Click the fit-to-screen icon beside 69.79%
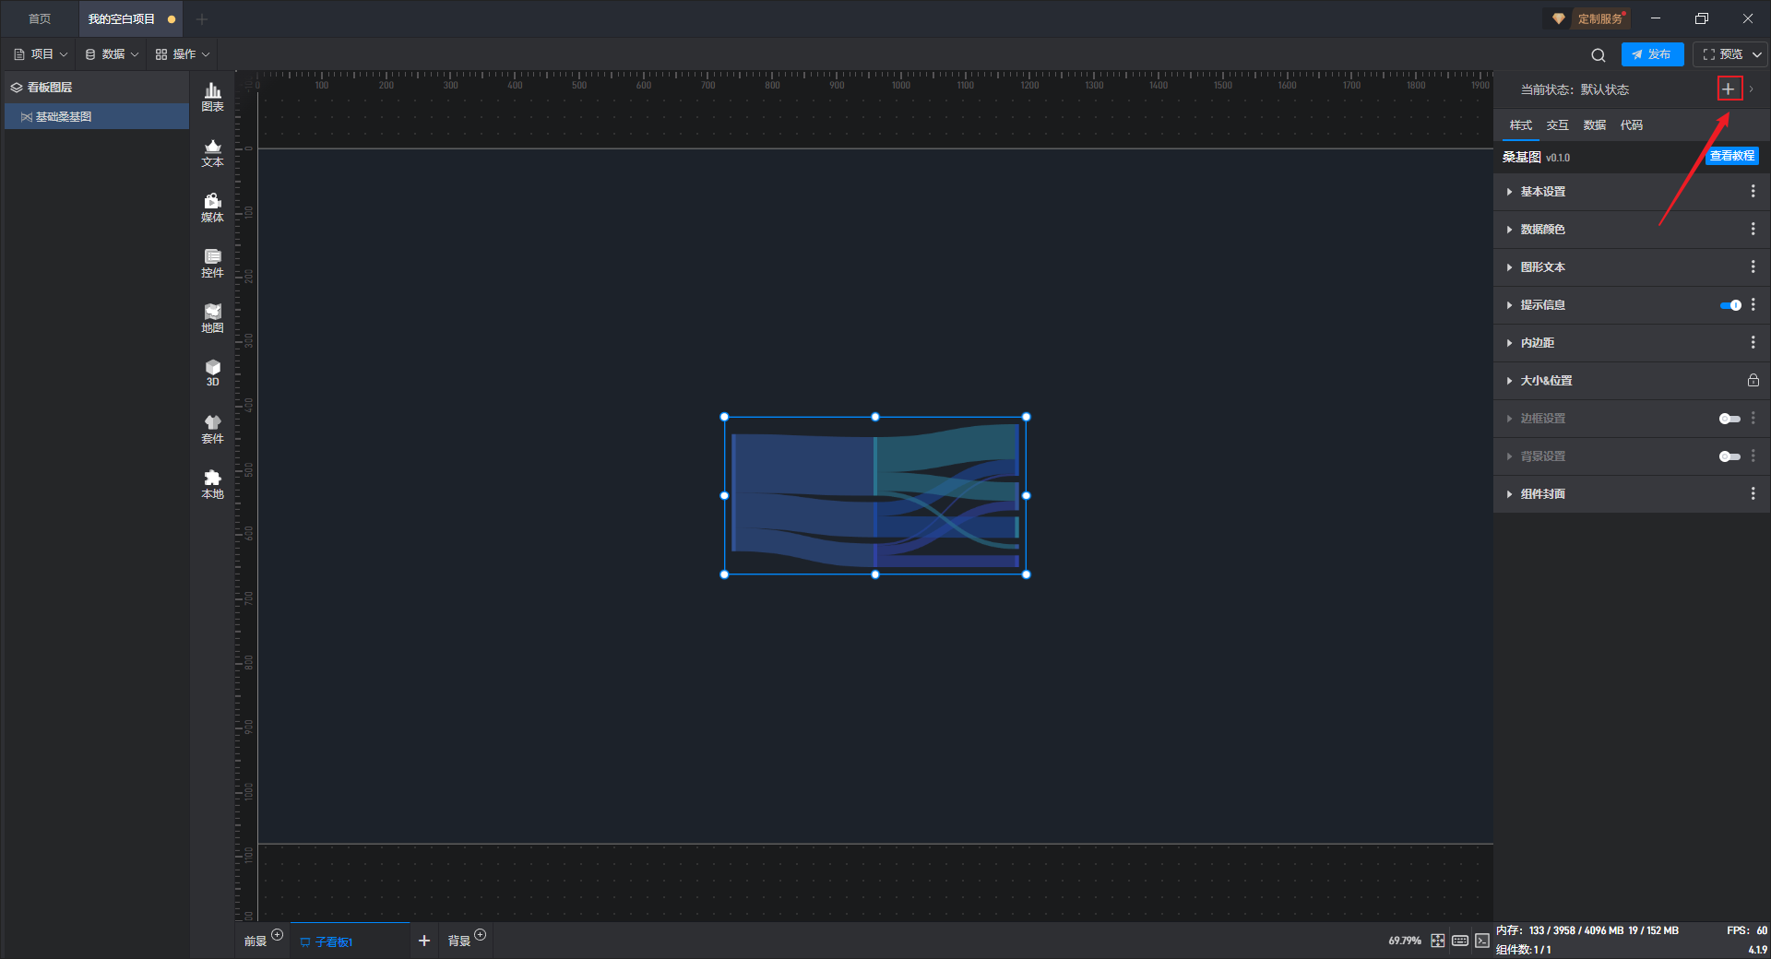This screenshot has height=959, width=1771. pos(1438,941)
